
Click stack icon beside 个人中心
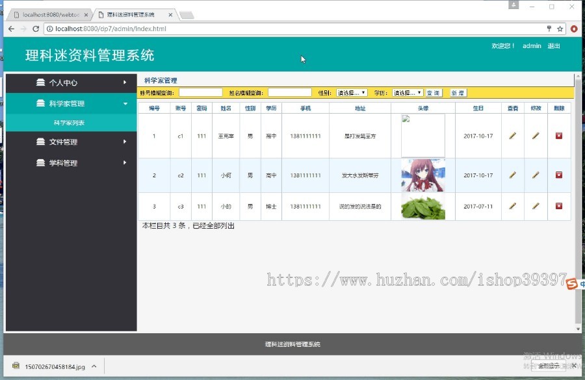coord(41,82)
